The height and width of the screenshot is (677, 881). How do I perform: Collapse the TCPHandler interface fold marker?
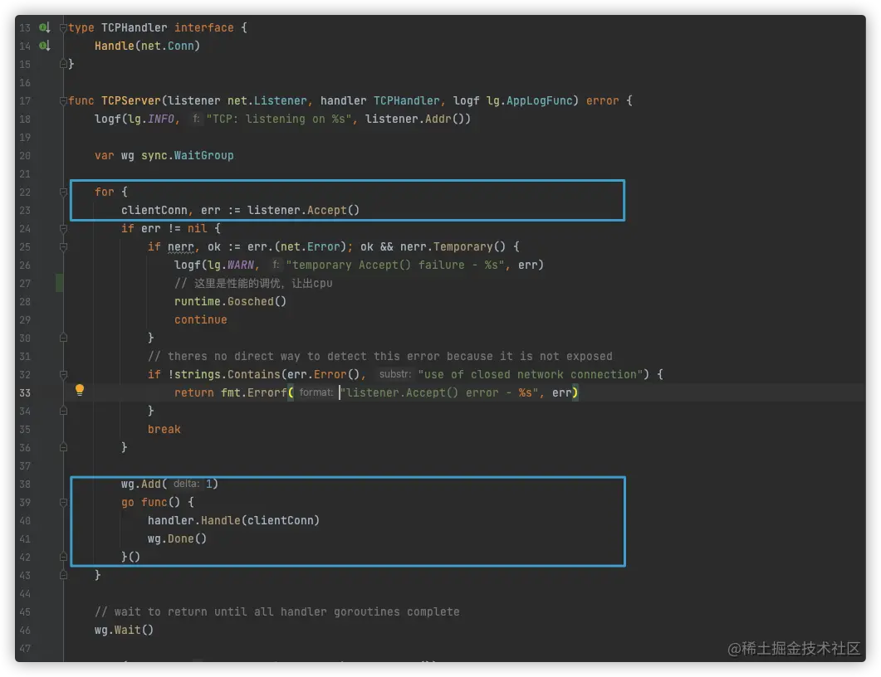[63, 27]
